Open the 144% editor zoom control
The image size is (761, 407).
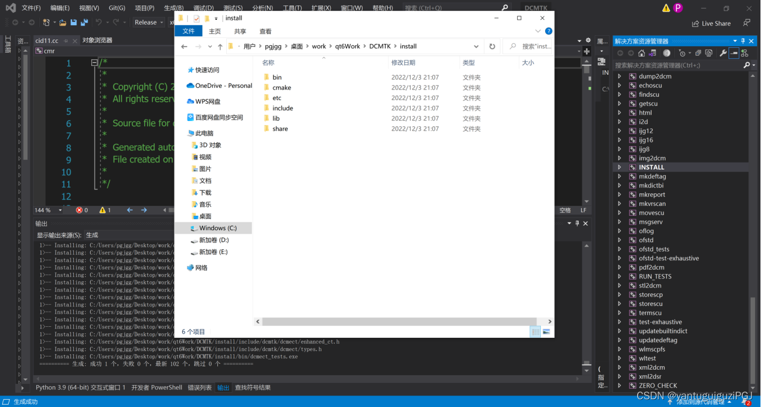tap(48, 210)
